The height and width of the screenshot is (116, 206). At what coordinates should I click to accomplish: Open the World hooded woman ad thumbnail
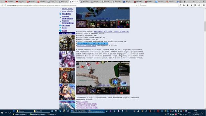(67, 92)
